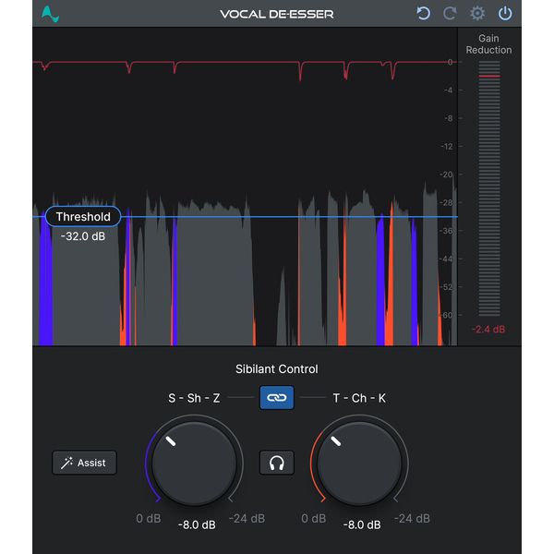Click the S - Sh - Z label
Screen dimensions: 554x554
(194, 398)
